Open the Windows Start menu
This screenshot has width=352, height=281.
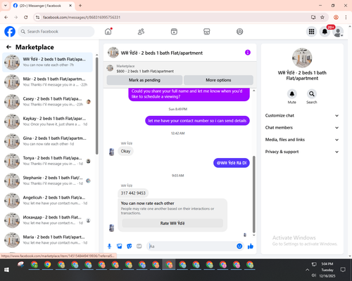click(6, 270)
